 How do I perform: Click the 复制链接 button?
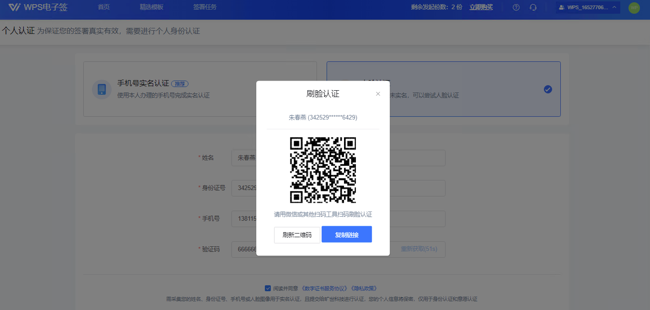tap(347, 234)
